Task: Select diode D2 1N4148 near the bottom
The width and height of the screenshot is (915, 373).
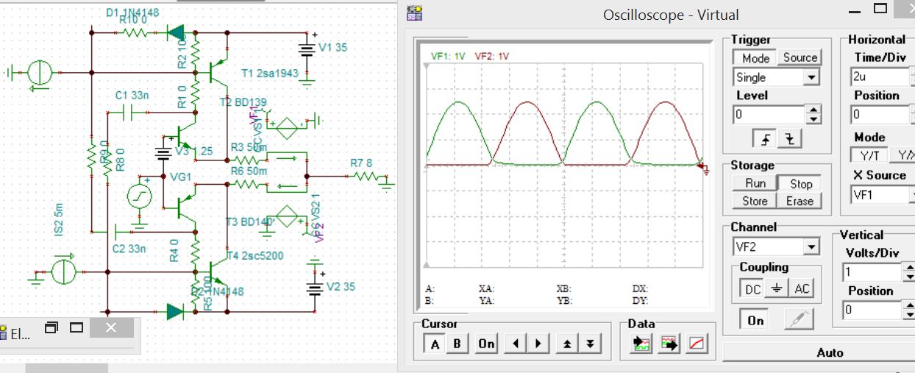Action: [175, 312]
